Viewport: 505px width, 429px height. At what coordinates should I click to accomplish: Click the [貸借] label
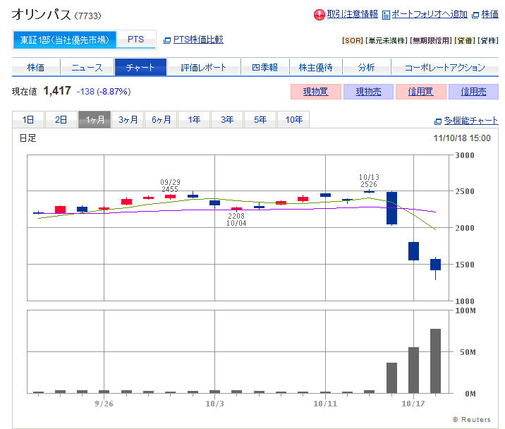point(464,41)
